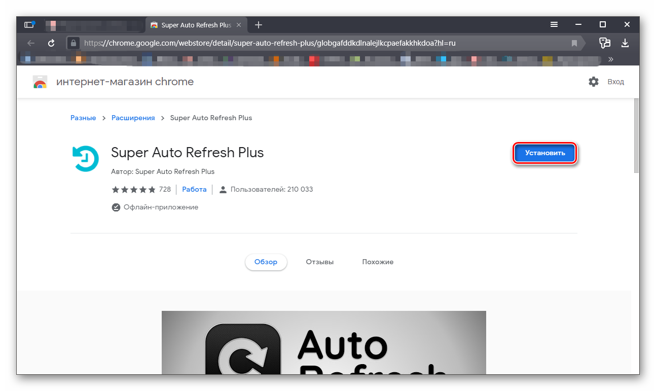Screen dimensions: 656x391
Task: Select the Super Auto Refresh Plus browser tab
Action: 197,25
